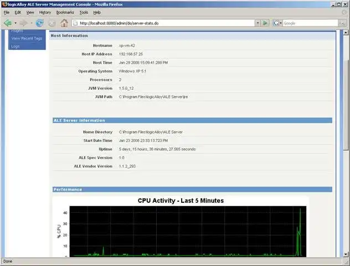Click the vertical scrollbar thumb
Viewport: 350px width, 266px height.
pyautogui.click(x=346, y=105)
